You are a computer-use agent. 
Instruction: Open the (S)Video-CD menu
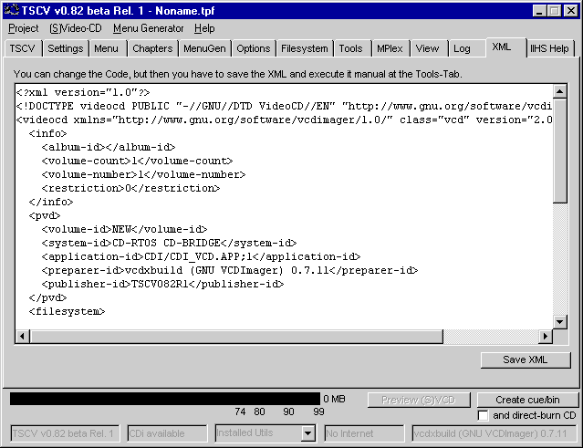[x=76, y=28]
